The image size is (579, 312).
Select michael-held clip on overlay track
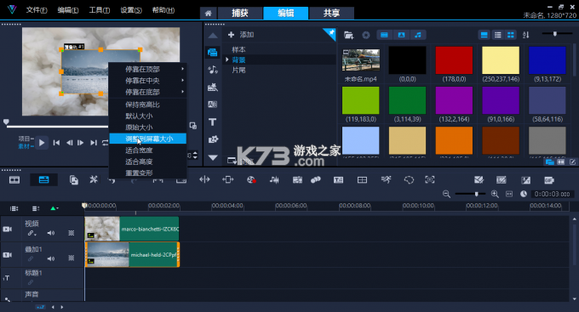(132, 254)
